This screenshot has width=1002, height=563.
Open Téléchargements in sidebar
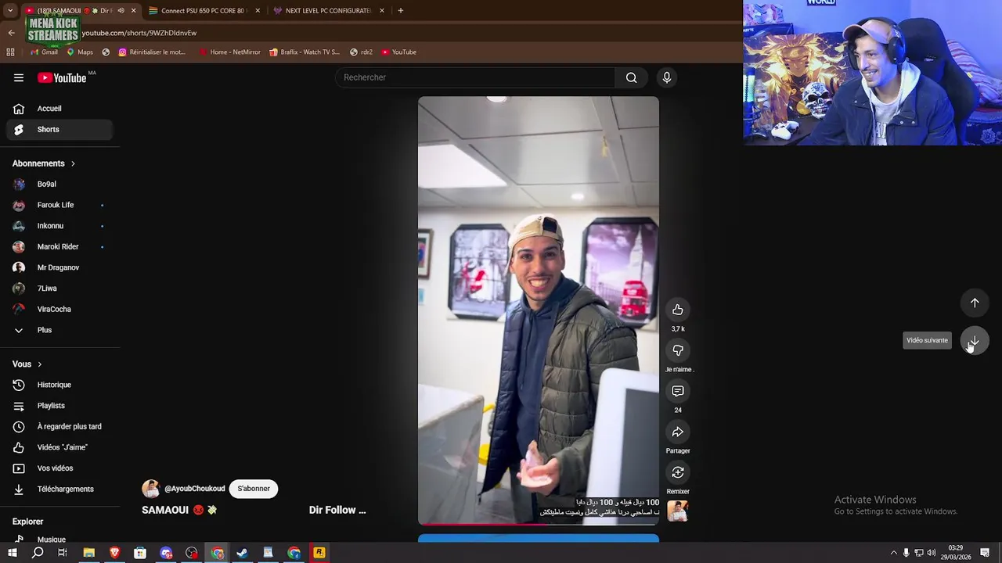click(x=59, y=489)
